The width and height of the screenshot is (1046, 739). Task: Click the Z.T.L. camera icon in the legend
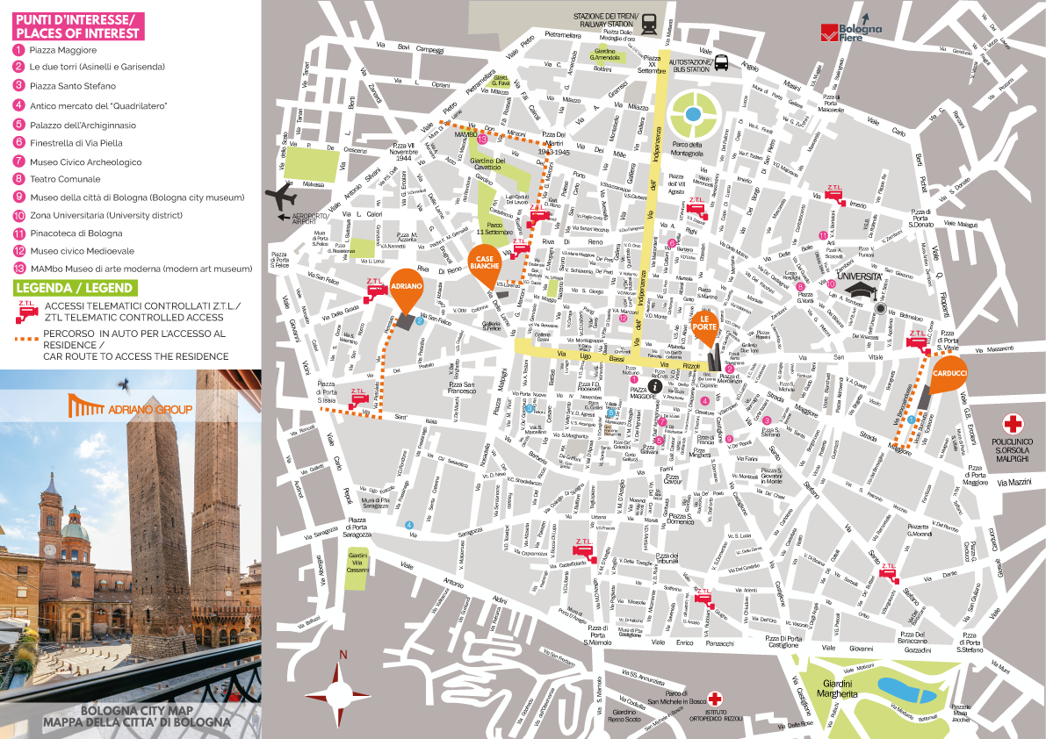[26, 306]
